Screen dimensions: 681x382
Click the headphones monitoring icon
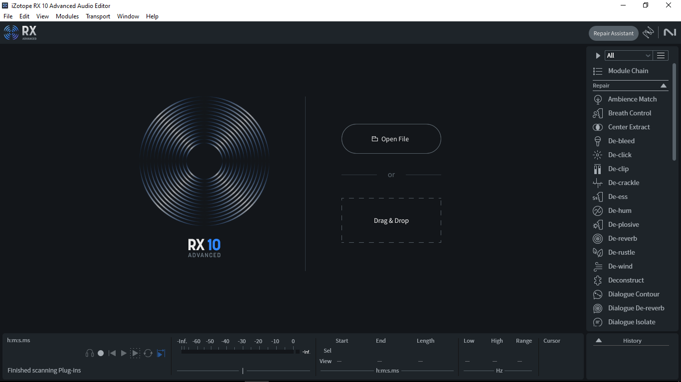pos(90,353)
